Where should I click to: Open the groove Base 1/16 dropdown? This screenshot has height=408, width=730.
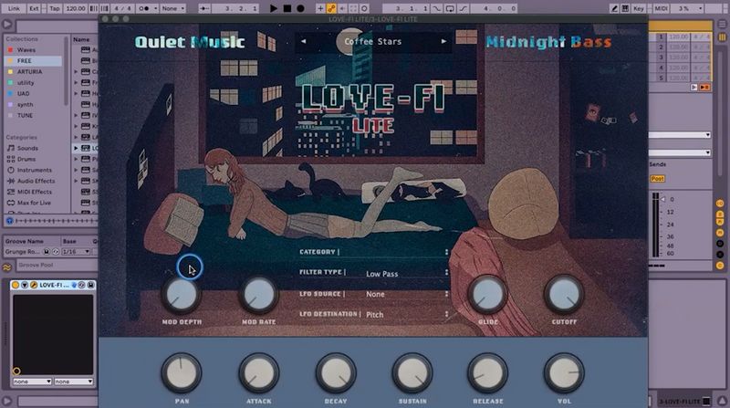click(76, 252)
